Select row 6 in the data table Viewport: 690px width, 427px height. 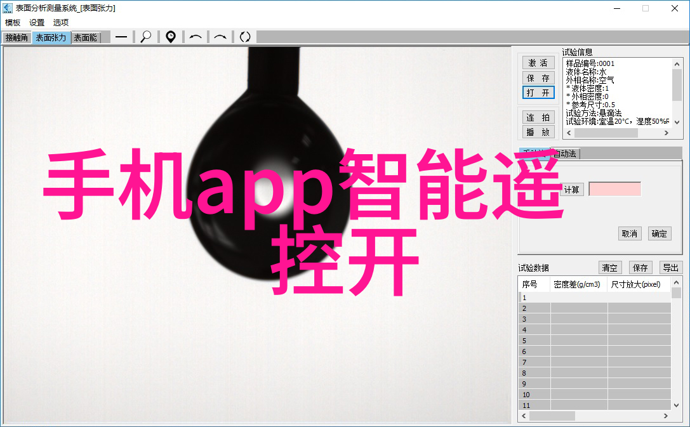pyautogui.click(x=595, y=351)
